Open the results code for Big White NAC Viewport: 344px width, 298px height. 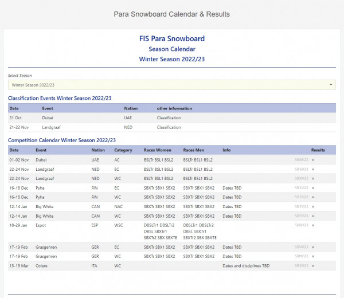pos(301,206)
